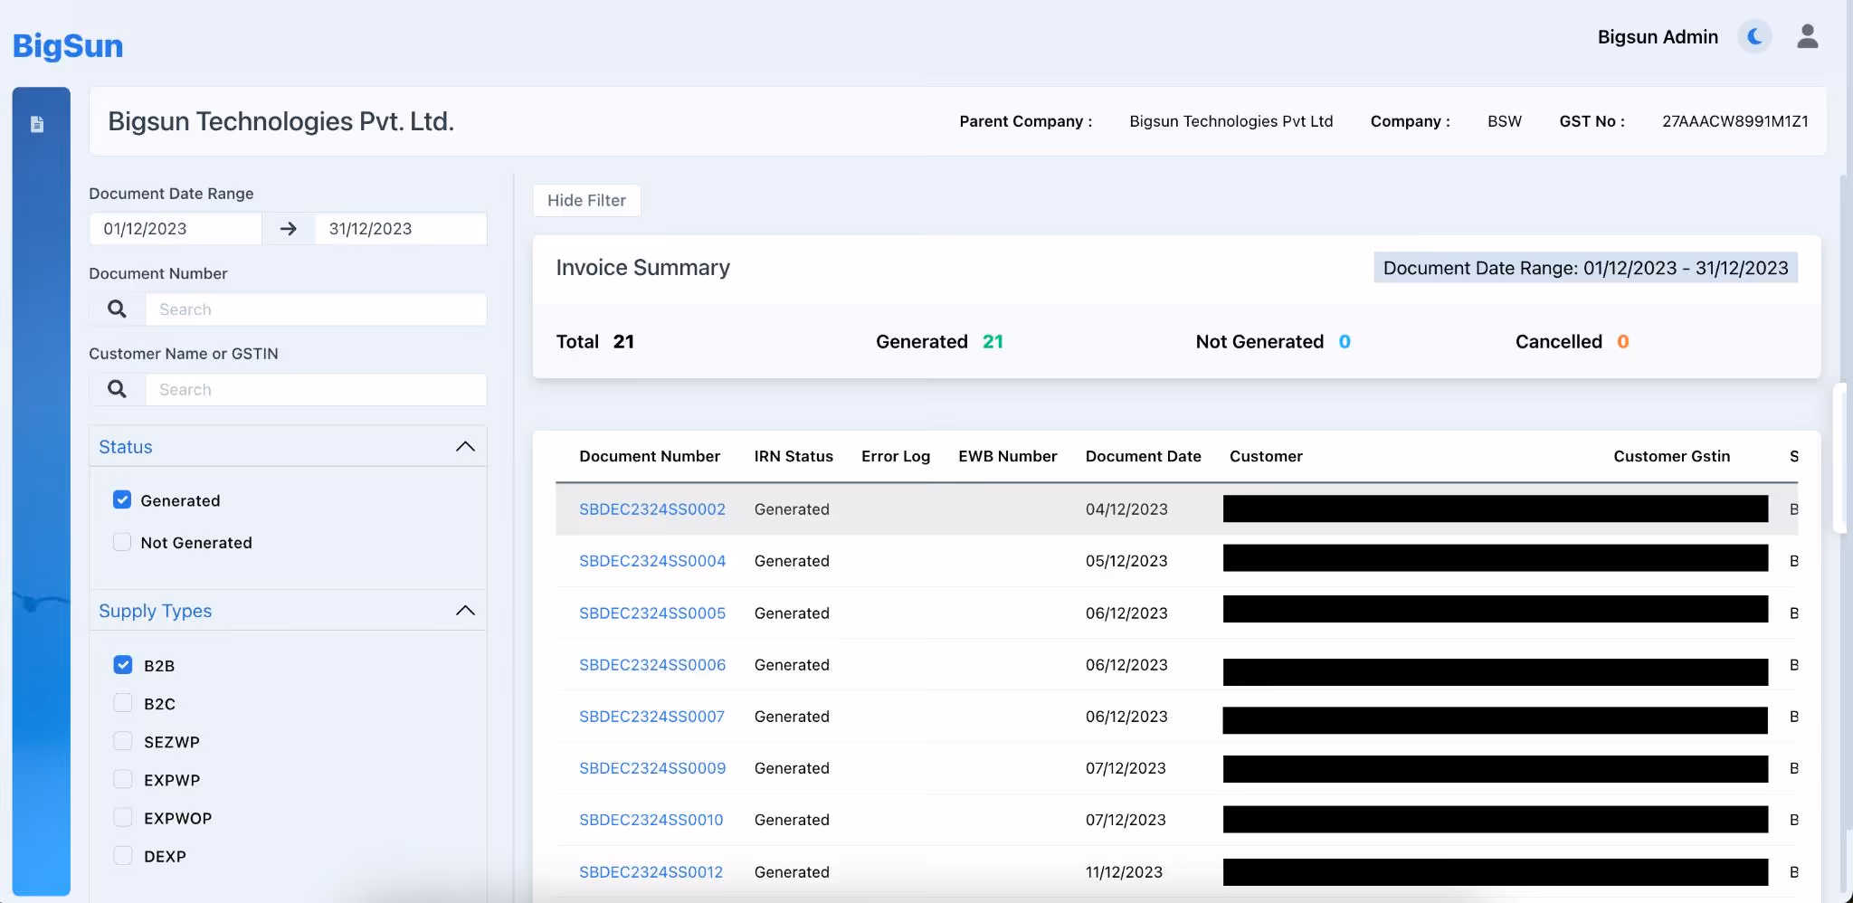Enable the DEXP supply type checkbox
This screenshot has height=903, width=1853.
coord(123,855)
